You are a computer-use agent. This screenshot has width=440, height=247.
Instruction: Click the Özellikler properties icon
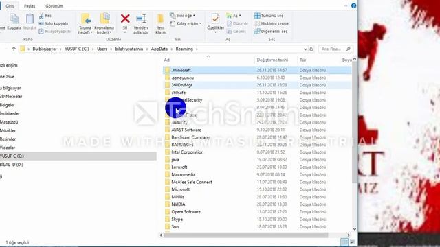[215, 19]
